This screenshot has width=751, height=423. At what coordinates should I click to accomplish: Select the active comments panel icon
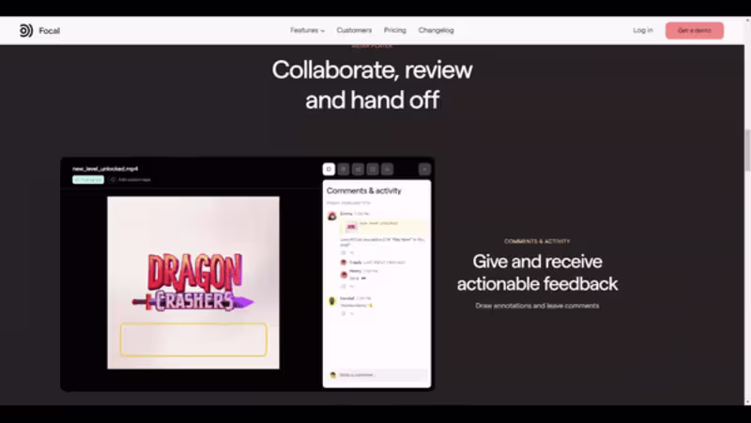tap(329, 169)
